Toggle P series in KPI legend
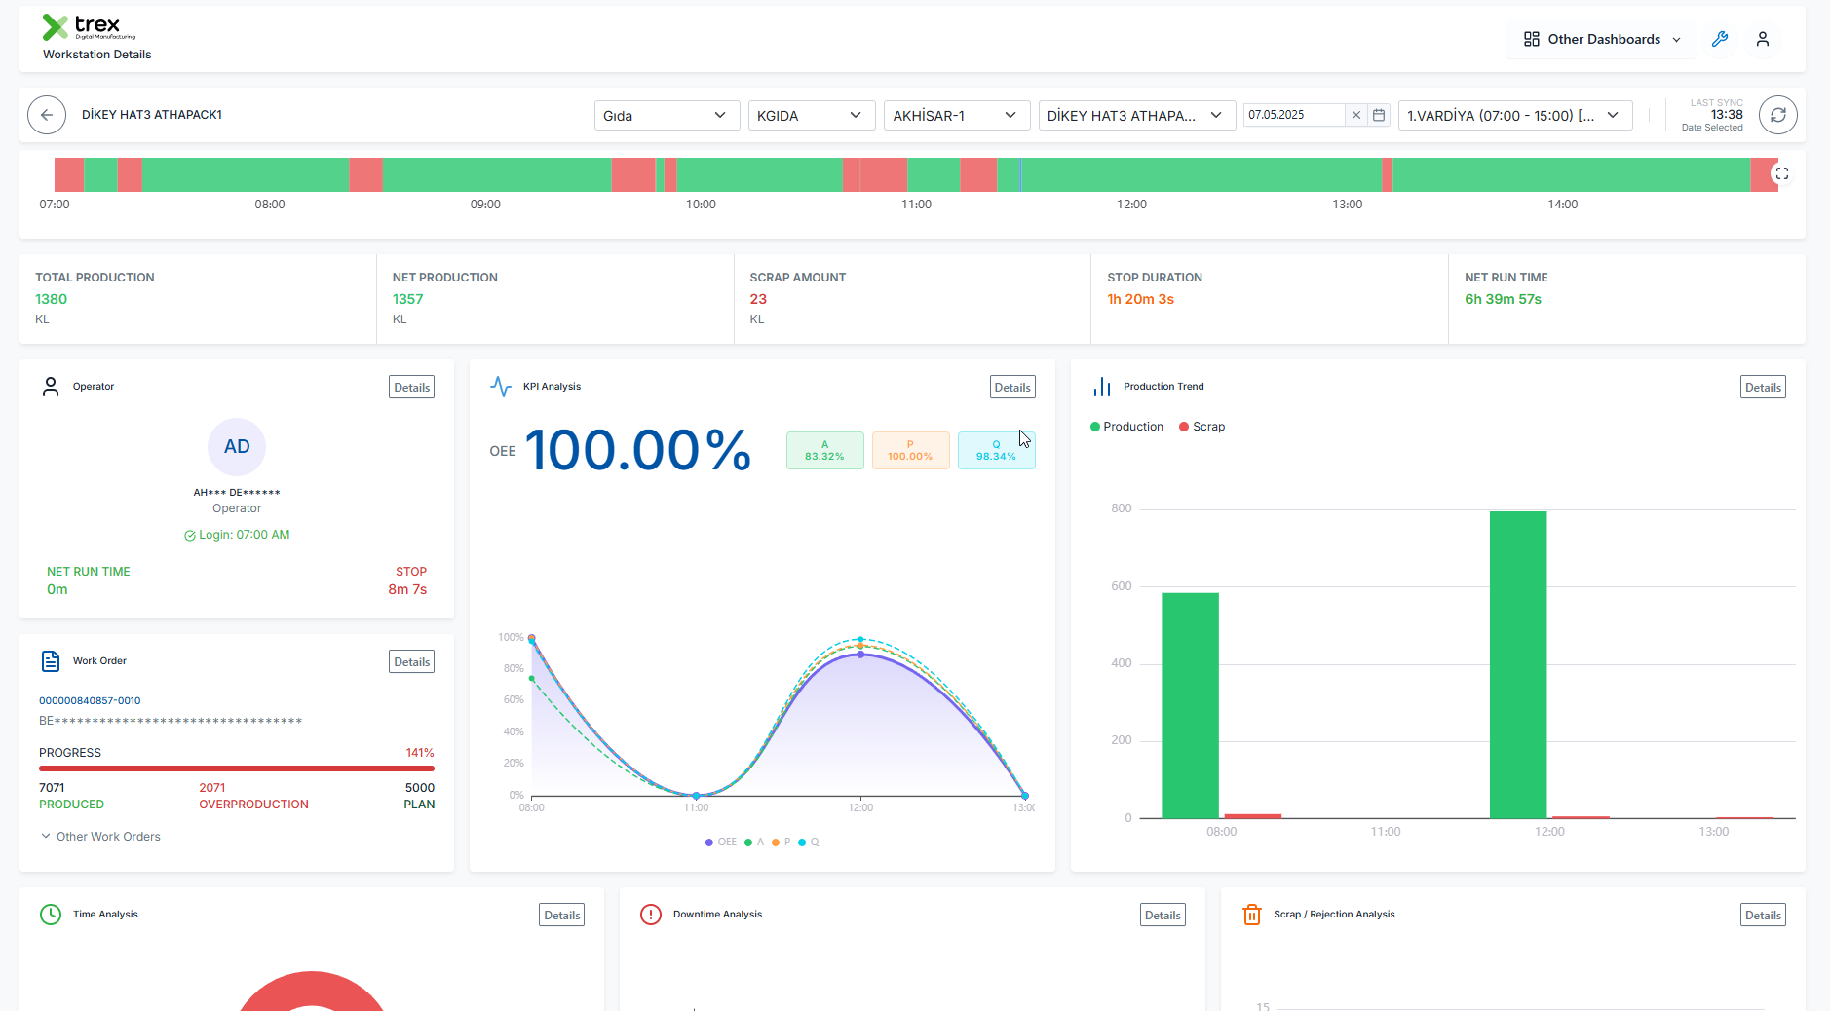1830x1011 pixels. point(781,842)
